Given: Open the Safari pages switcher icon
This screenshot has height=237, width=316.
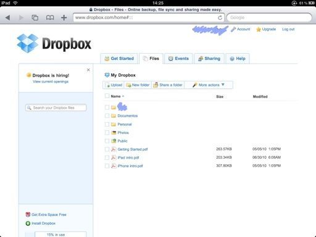Looking at the screenshot, I should coord(35,18).
